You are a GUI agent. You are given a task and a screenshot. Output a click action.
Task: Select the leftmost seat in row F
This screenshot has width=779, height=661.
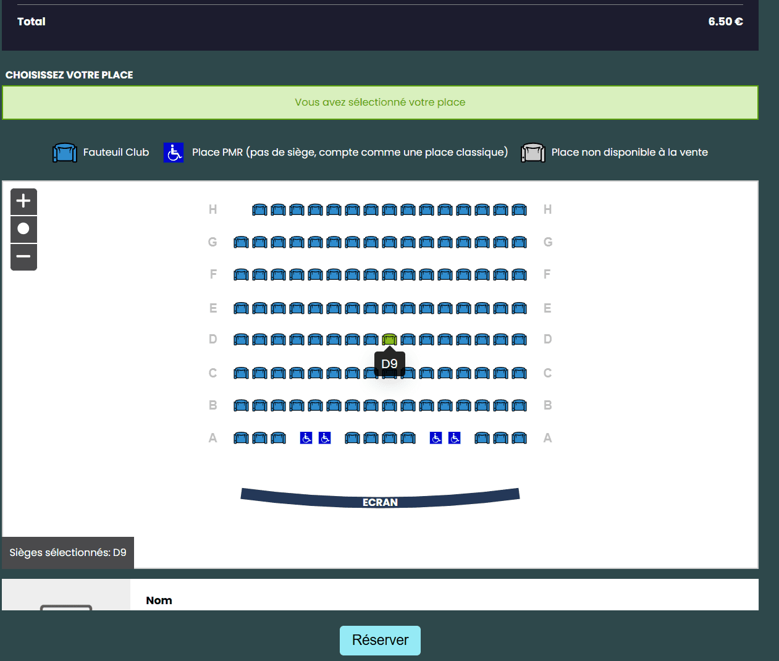(241, 274)
